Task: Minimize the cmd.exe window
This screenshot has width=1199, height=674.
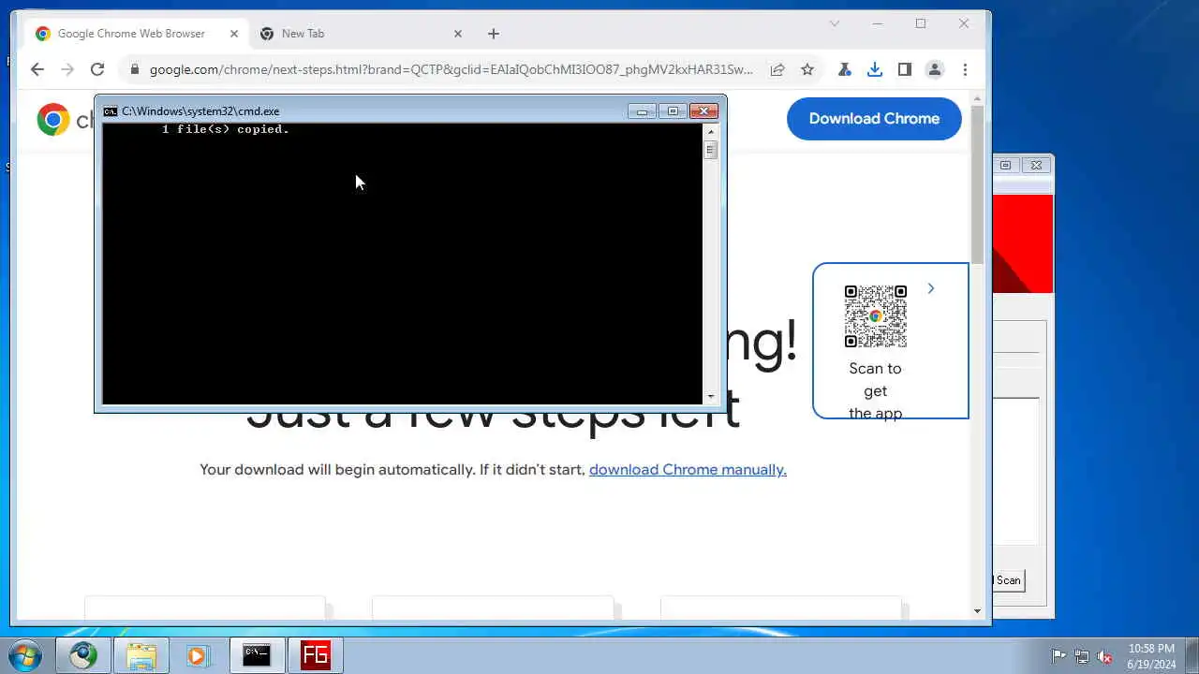Action: (642, 111)
